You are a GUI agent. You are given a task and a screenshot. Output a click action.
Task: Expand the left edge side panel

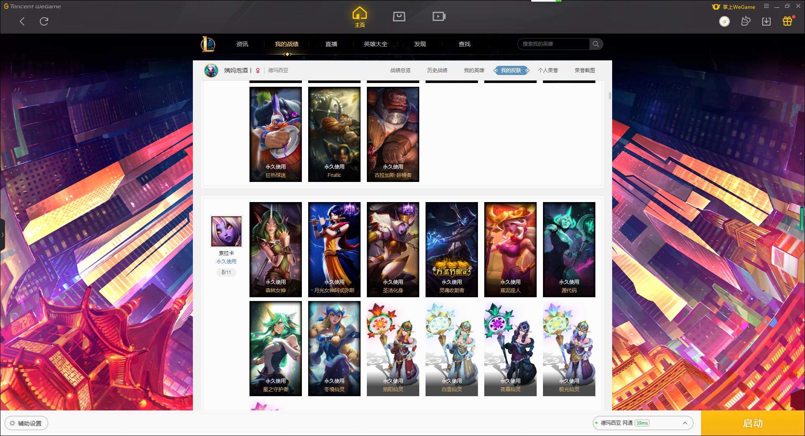(3, 235)
